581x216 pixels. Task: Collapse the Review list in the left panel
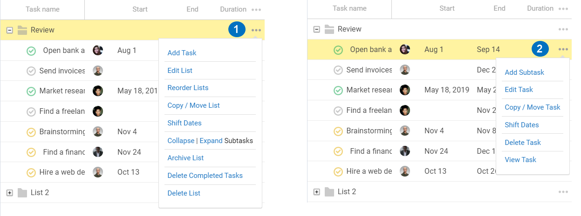pos(9,30)
